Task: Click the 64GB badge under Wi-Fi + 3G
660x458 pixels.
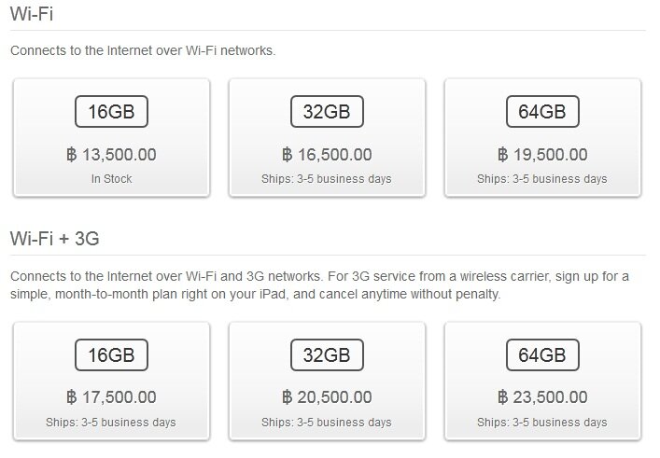Action: pos(542,355)
